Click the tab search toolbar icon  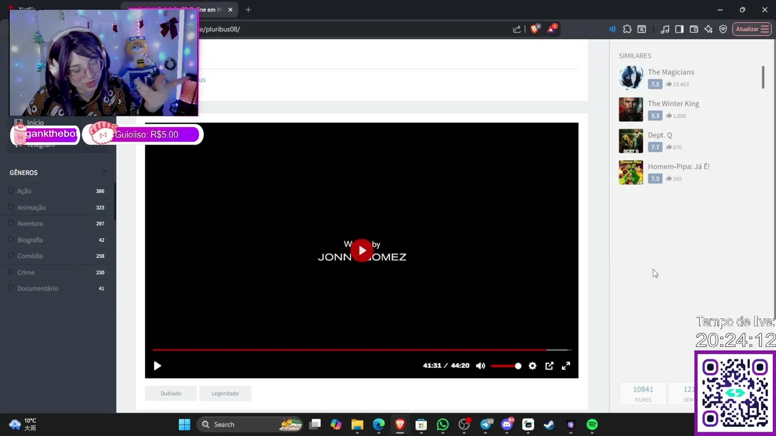641,29
